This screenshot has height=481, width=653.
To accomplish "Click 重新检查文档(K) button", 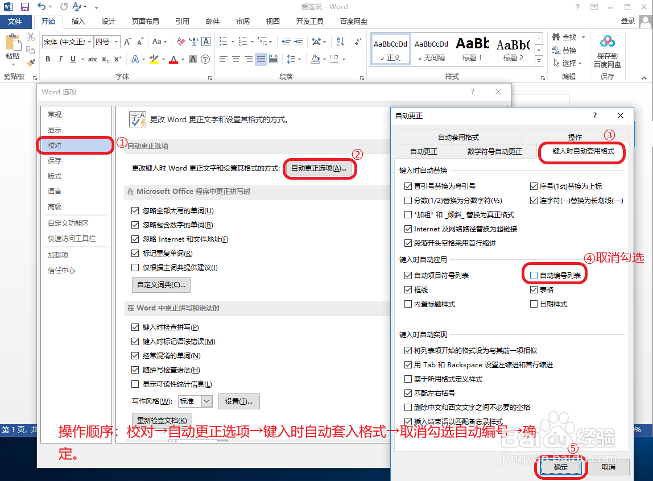I will coord(162,420).
